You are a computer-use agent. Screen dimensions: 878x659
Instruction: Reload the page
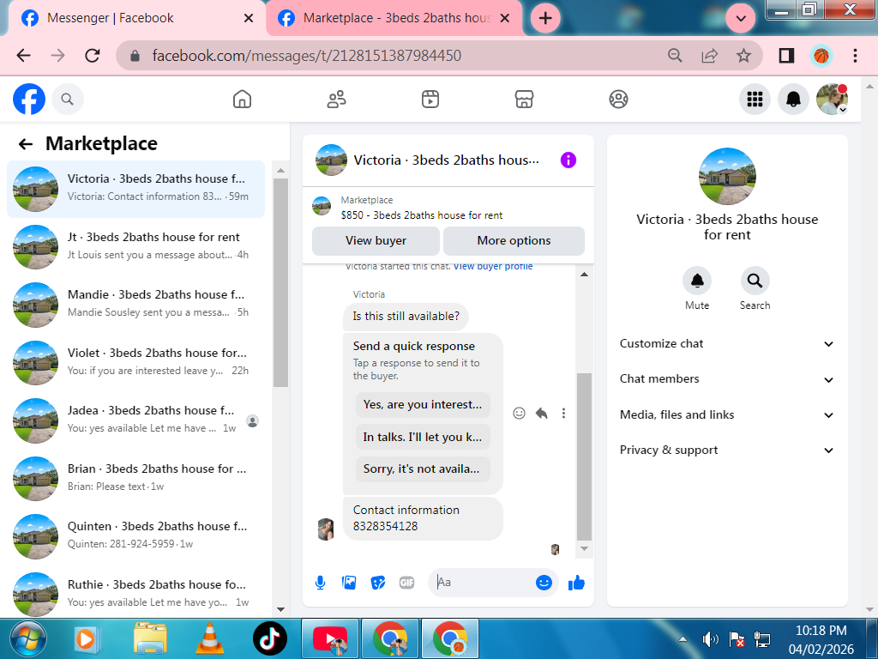tap(93, 56)
